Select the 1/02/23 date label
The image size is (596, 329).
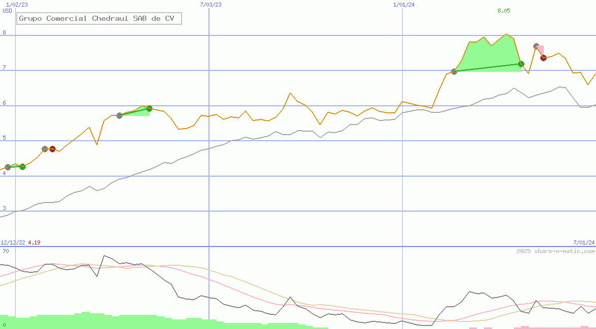coord(17,5)
